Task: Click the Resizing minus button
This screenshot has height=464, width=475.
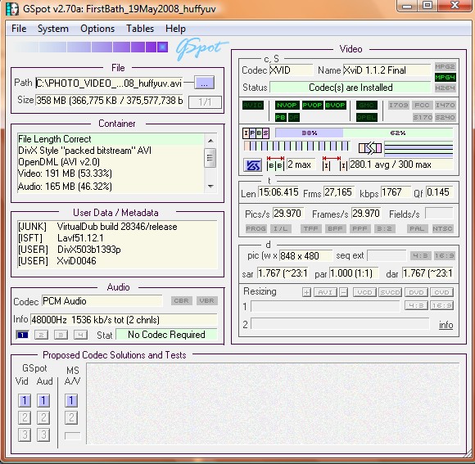Action: point(343,292)
